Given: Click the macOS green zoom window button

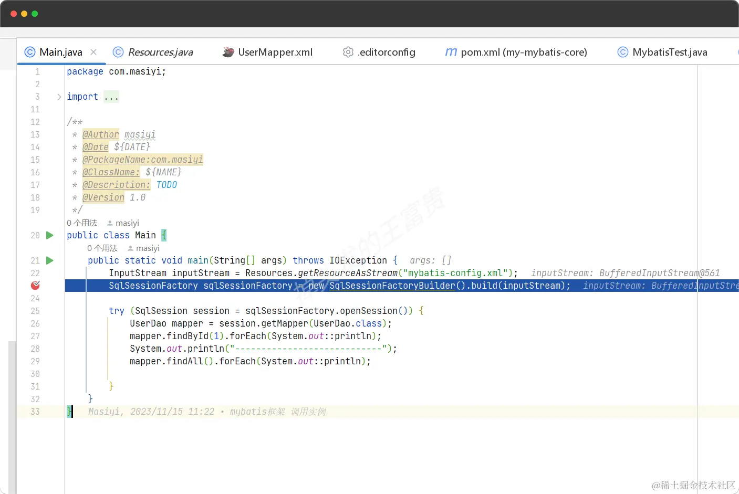Looking at the screenshot, I should [35, 14].
